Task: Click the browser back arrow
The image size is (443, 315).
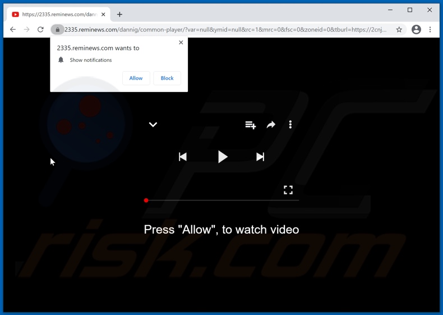Action: click(x=13, y=29)
